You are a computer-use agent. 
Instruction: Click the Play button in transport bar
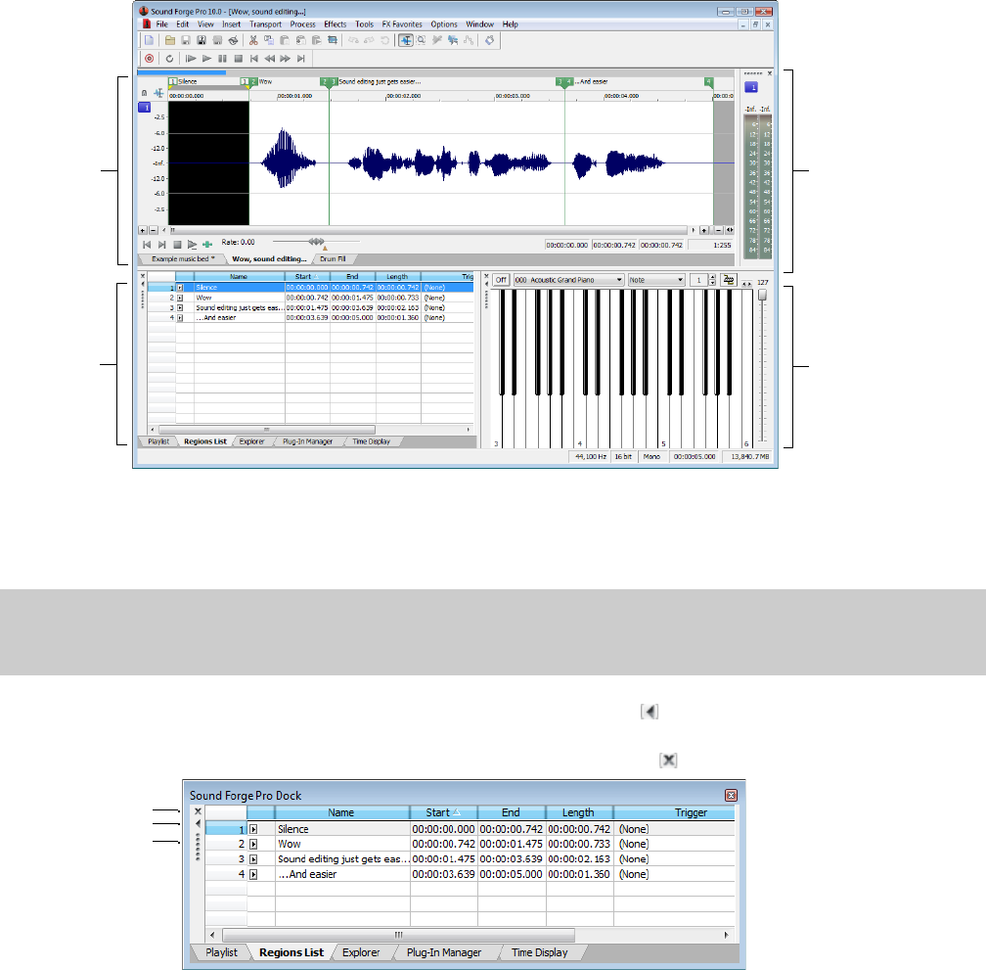[206, 59]
